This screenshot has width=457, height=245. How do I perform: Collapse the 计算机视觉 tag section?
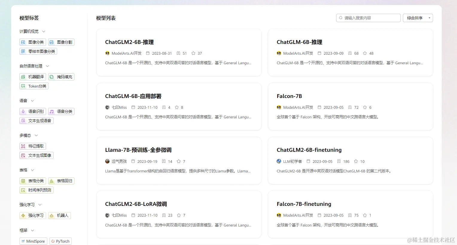44,31
